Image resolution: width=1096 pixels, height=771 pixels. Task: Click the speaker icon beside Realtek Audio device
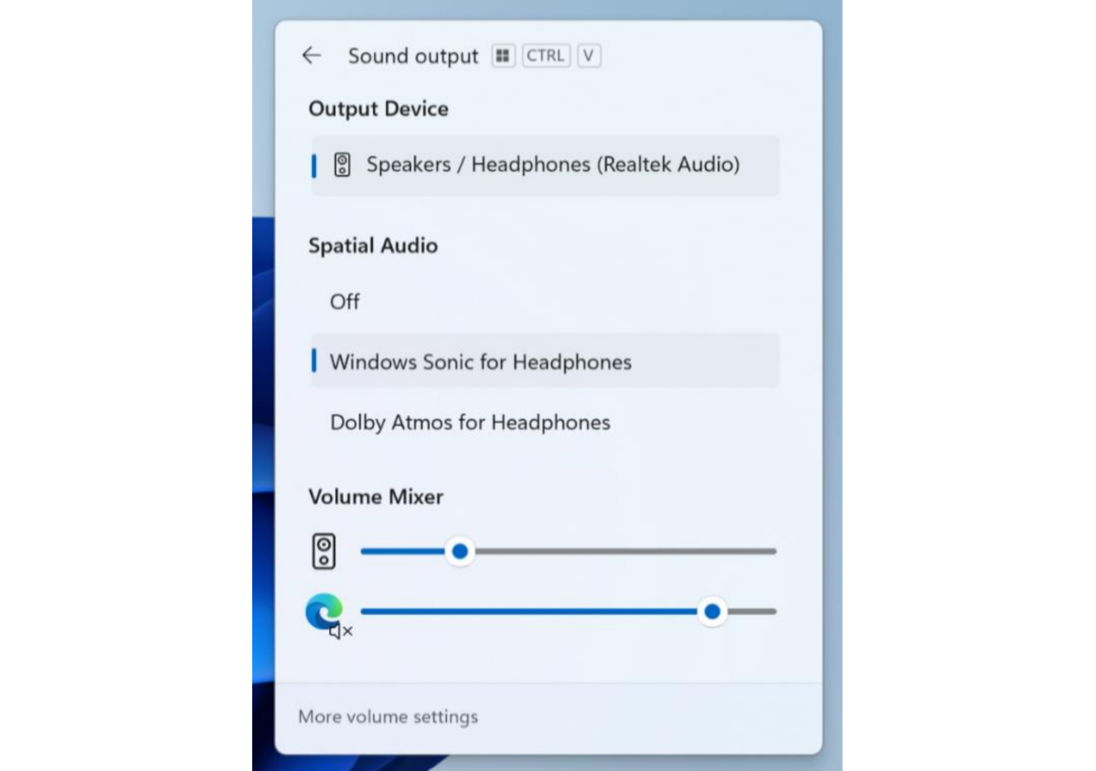(342, 164)
